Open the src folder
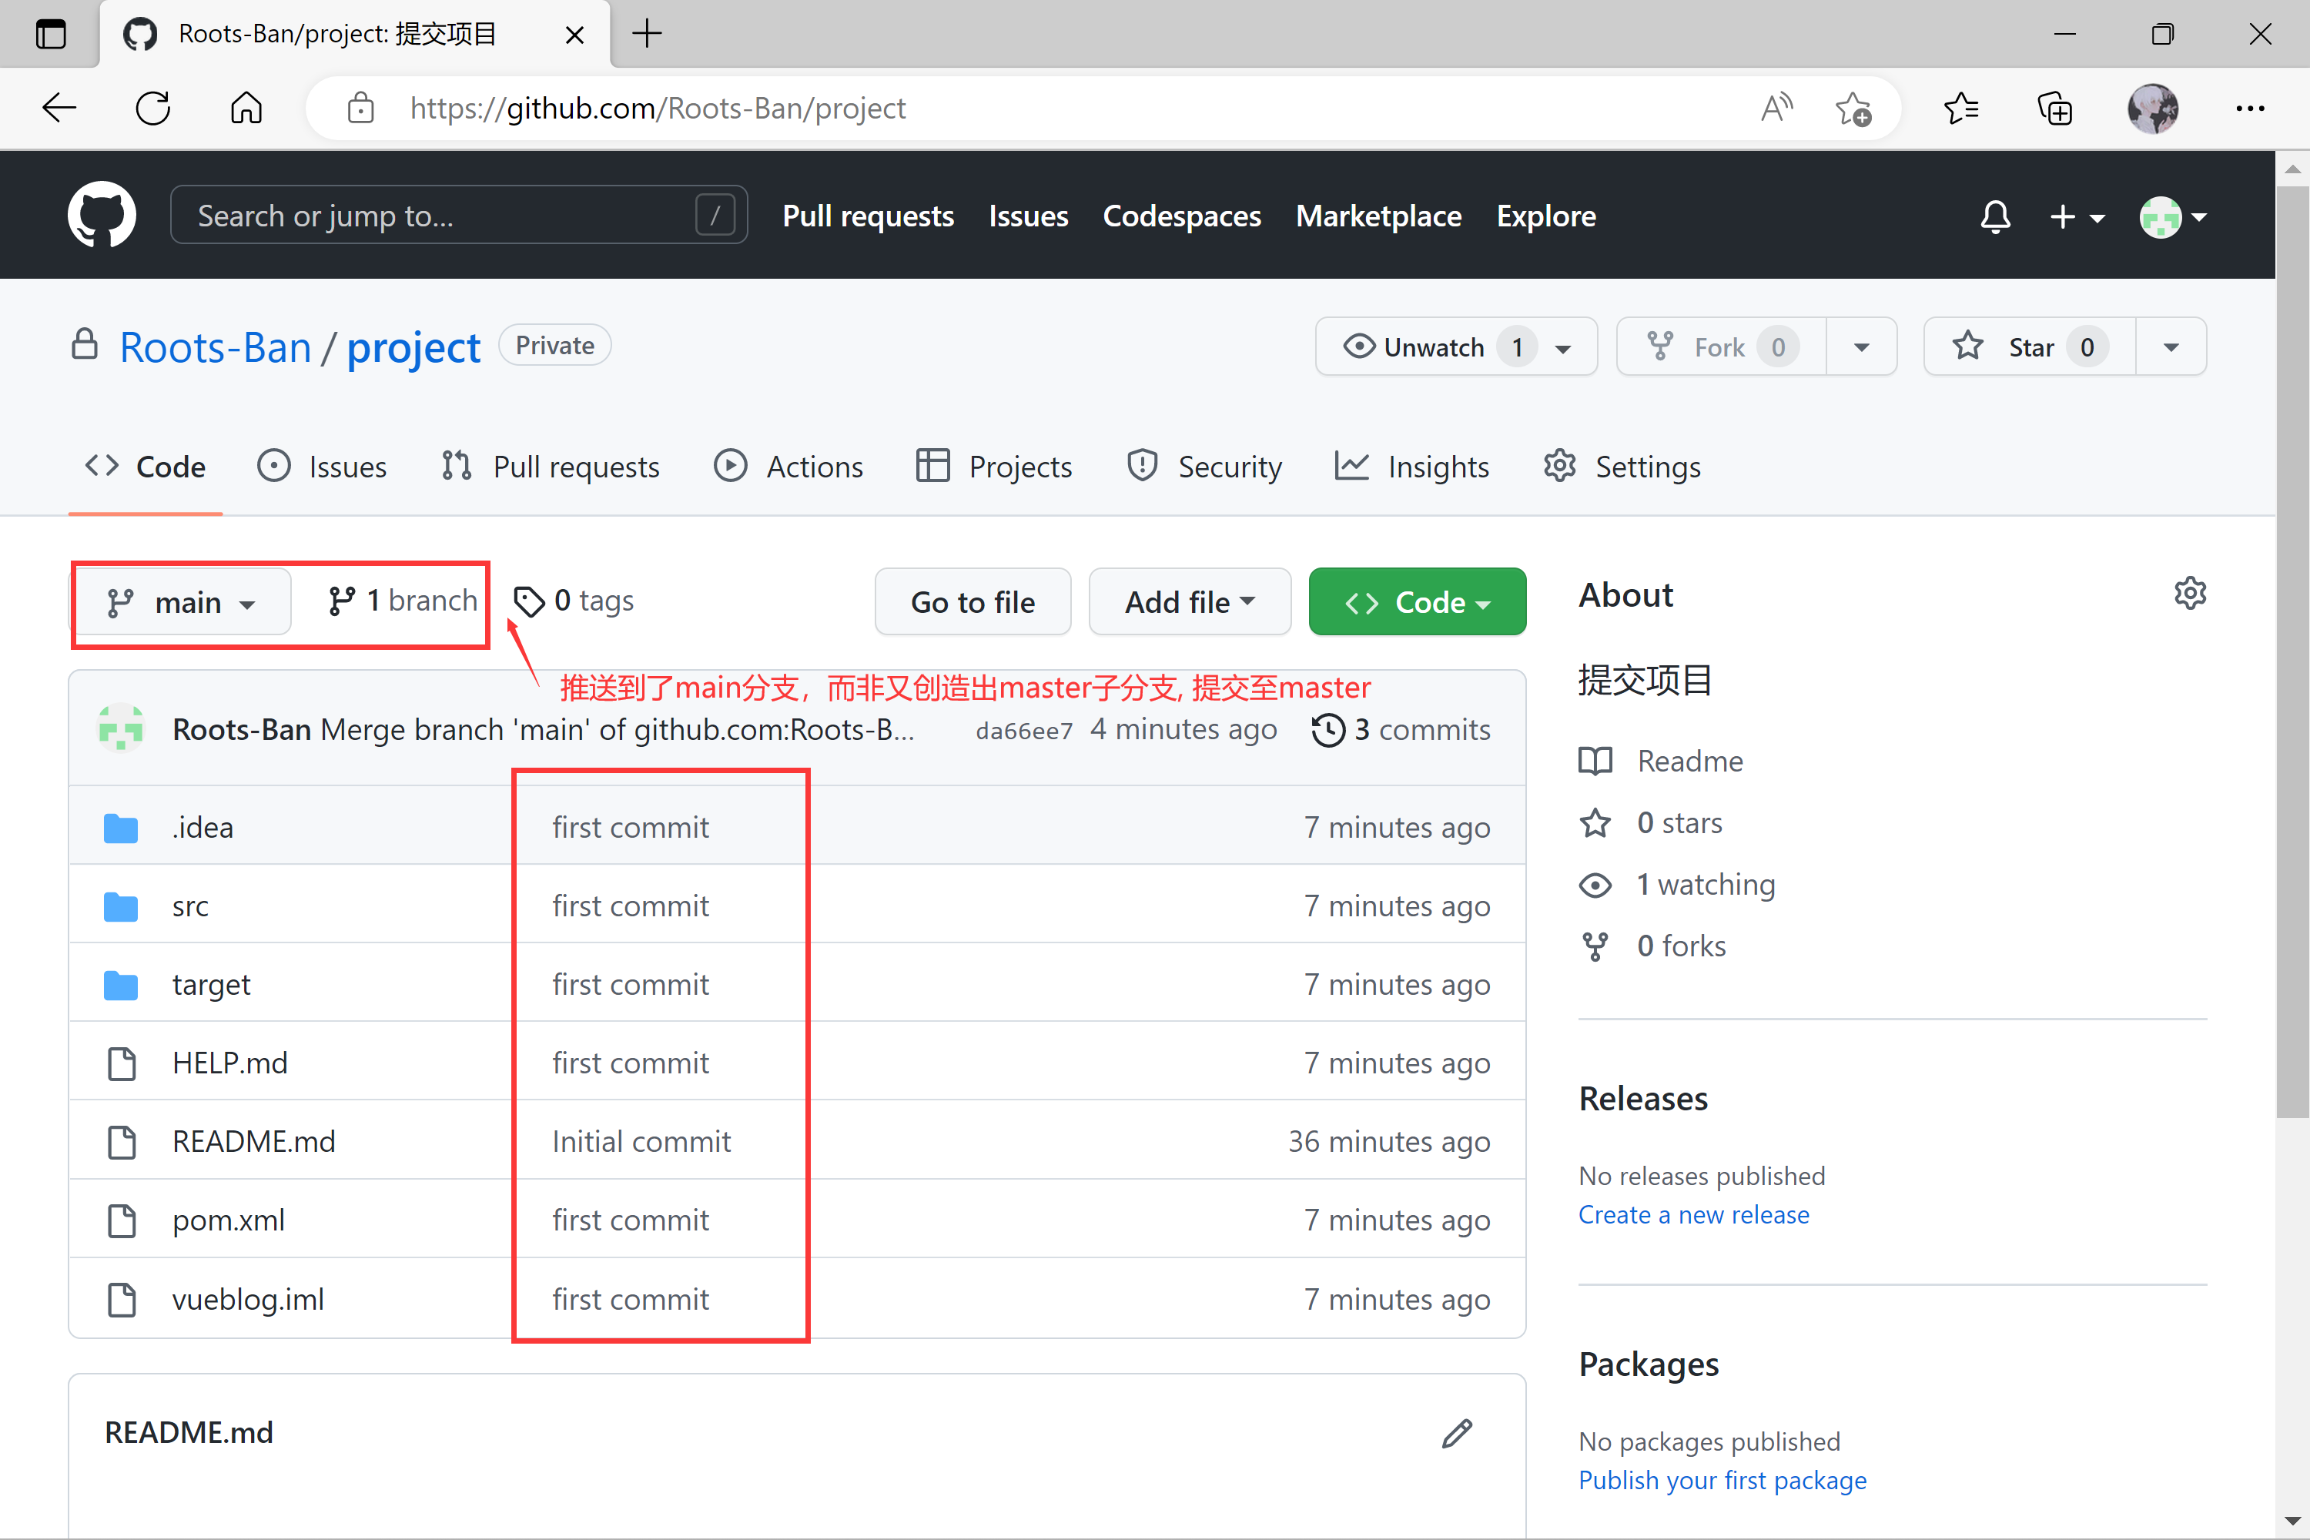 tap(190, 906)
